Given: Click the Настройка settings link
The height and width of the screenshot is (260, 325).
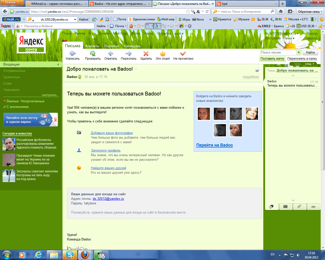Looking at the screenshot, I should point(272,38).
